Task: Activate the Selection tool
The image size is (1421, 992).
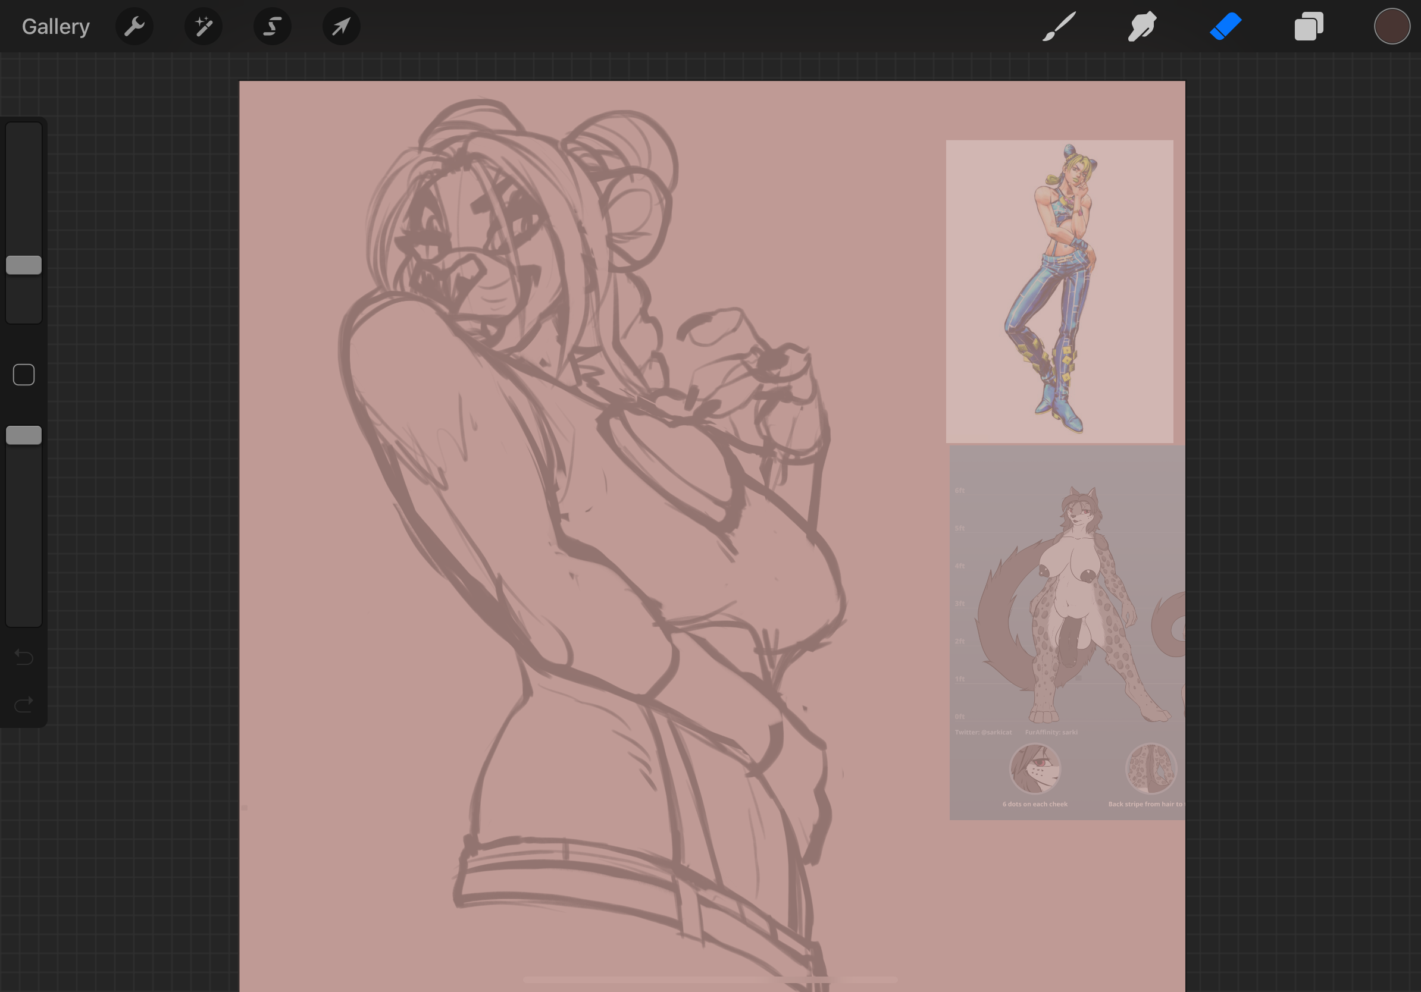Action: 273,27
